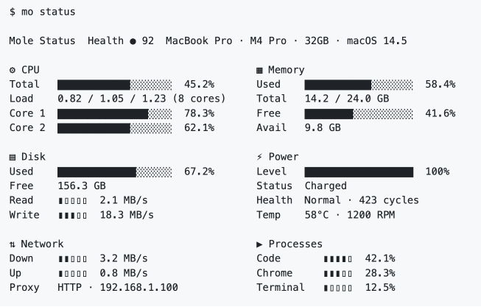Click the Network Down speed indicator

click(x=72, y=258)
